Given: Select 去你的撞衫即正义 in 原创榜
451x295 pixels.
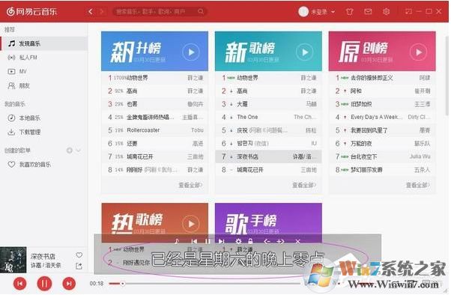Looking at the screenshot, I should click(x=382, y=78).
